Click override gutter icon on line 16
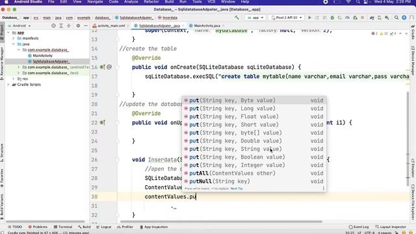 tap(102, 67)
